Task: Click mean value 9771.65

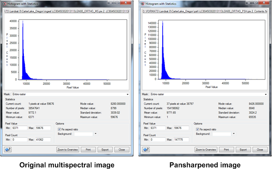Action: click(x=171, y=113)
